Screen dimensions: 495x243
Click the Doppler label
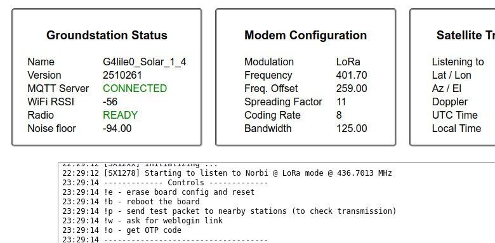point(449,102)
